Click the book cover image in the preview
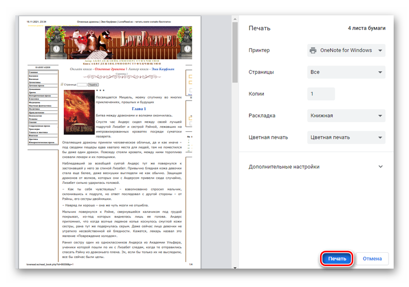The width and height of the screenshot is (409, 287). pos(78,113)
